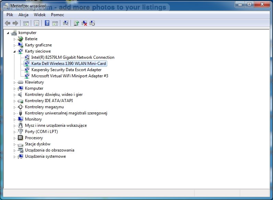Click the Karty sieciowe category icon
273x200 pixels.
coord(20,51)
